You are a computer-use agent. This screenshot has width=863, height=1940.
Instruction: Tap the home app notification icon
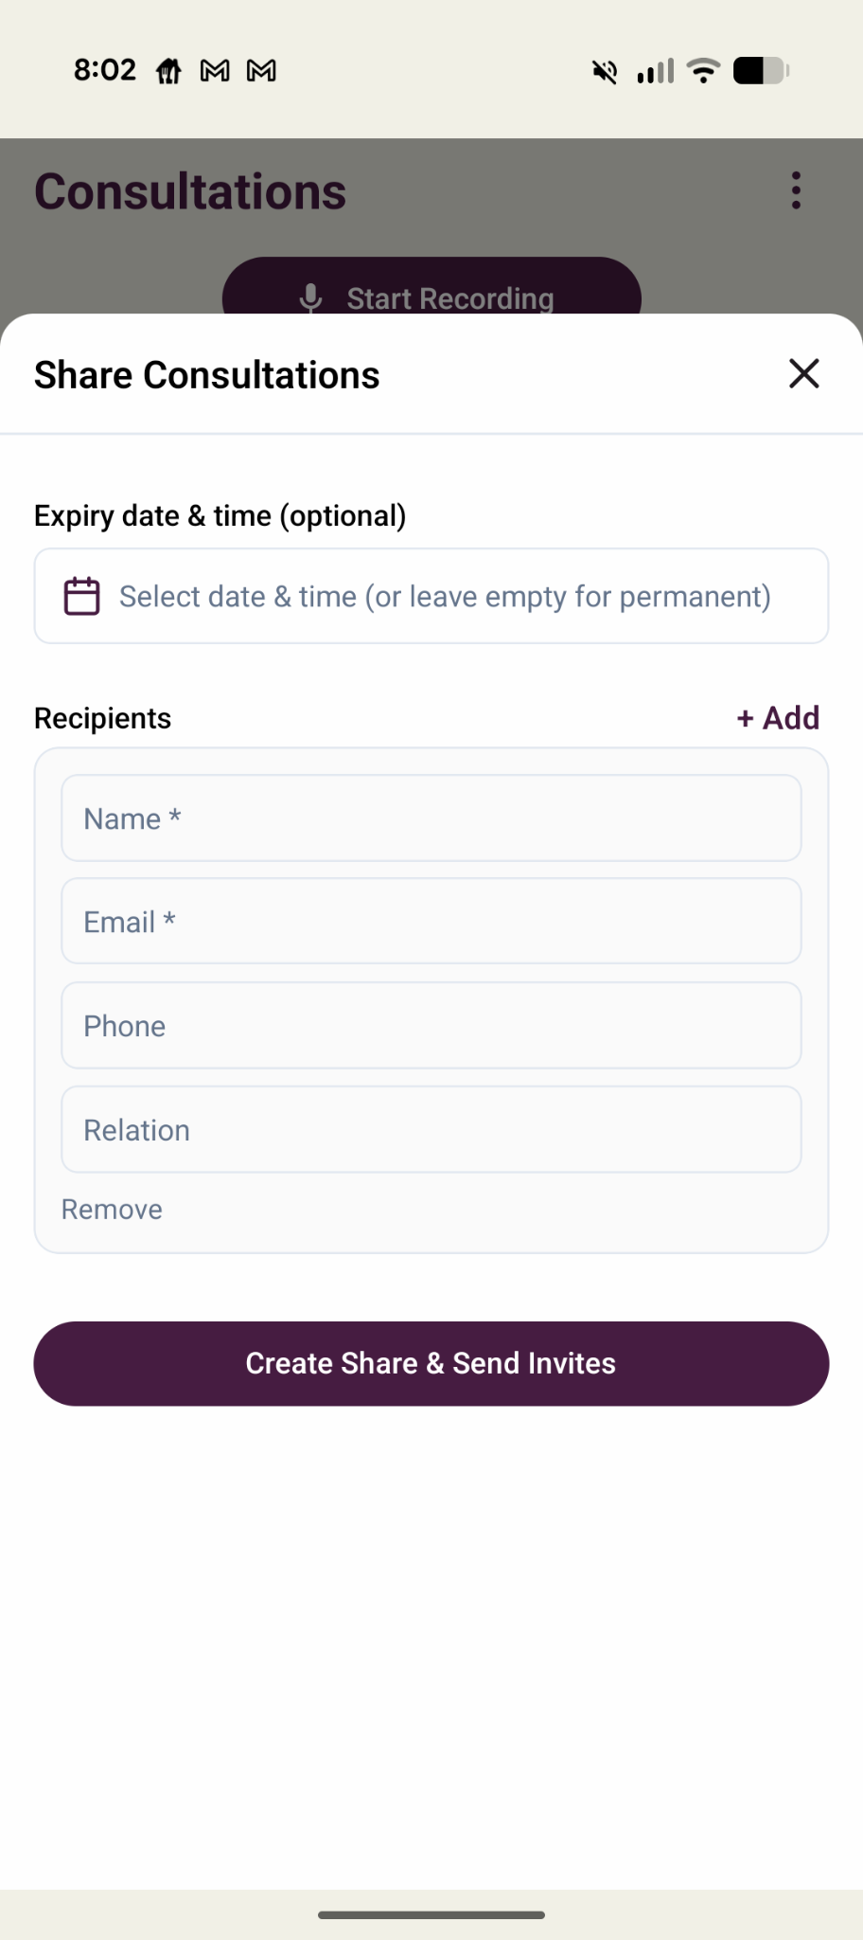[x=168, y=70]
